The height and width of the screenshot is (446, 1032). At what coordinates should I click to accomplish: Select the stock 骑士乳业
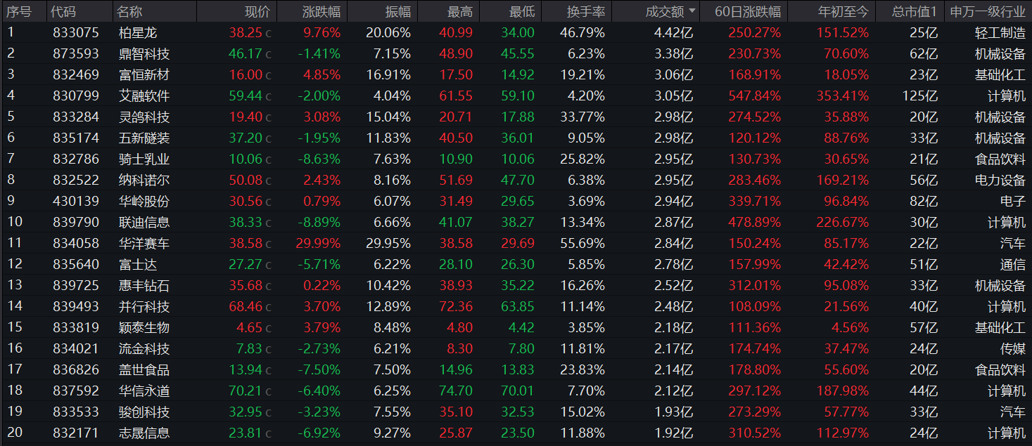coord(144,159)
